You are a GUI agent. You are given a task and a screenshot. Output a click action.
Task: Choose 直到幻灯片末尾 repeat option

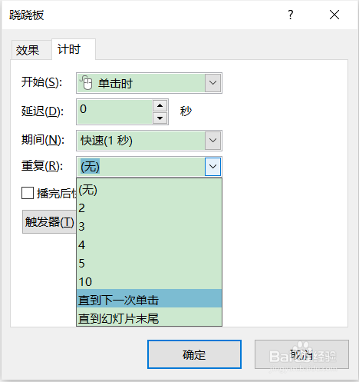149,317
